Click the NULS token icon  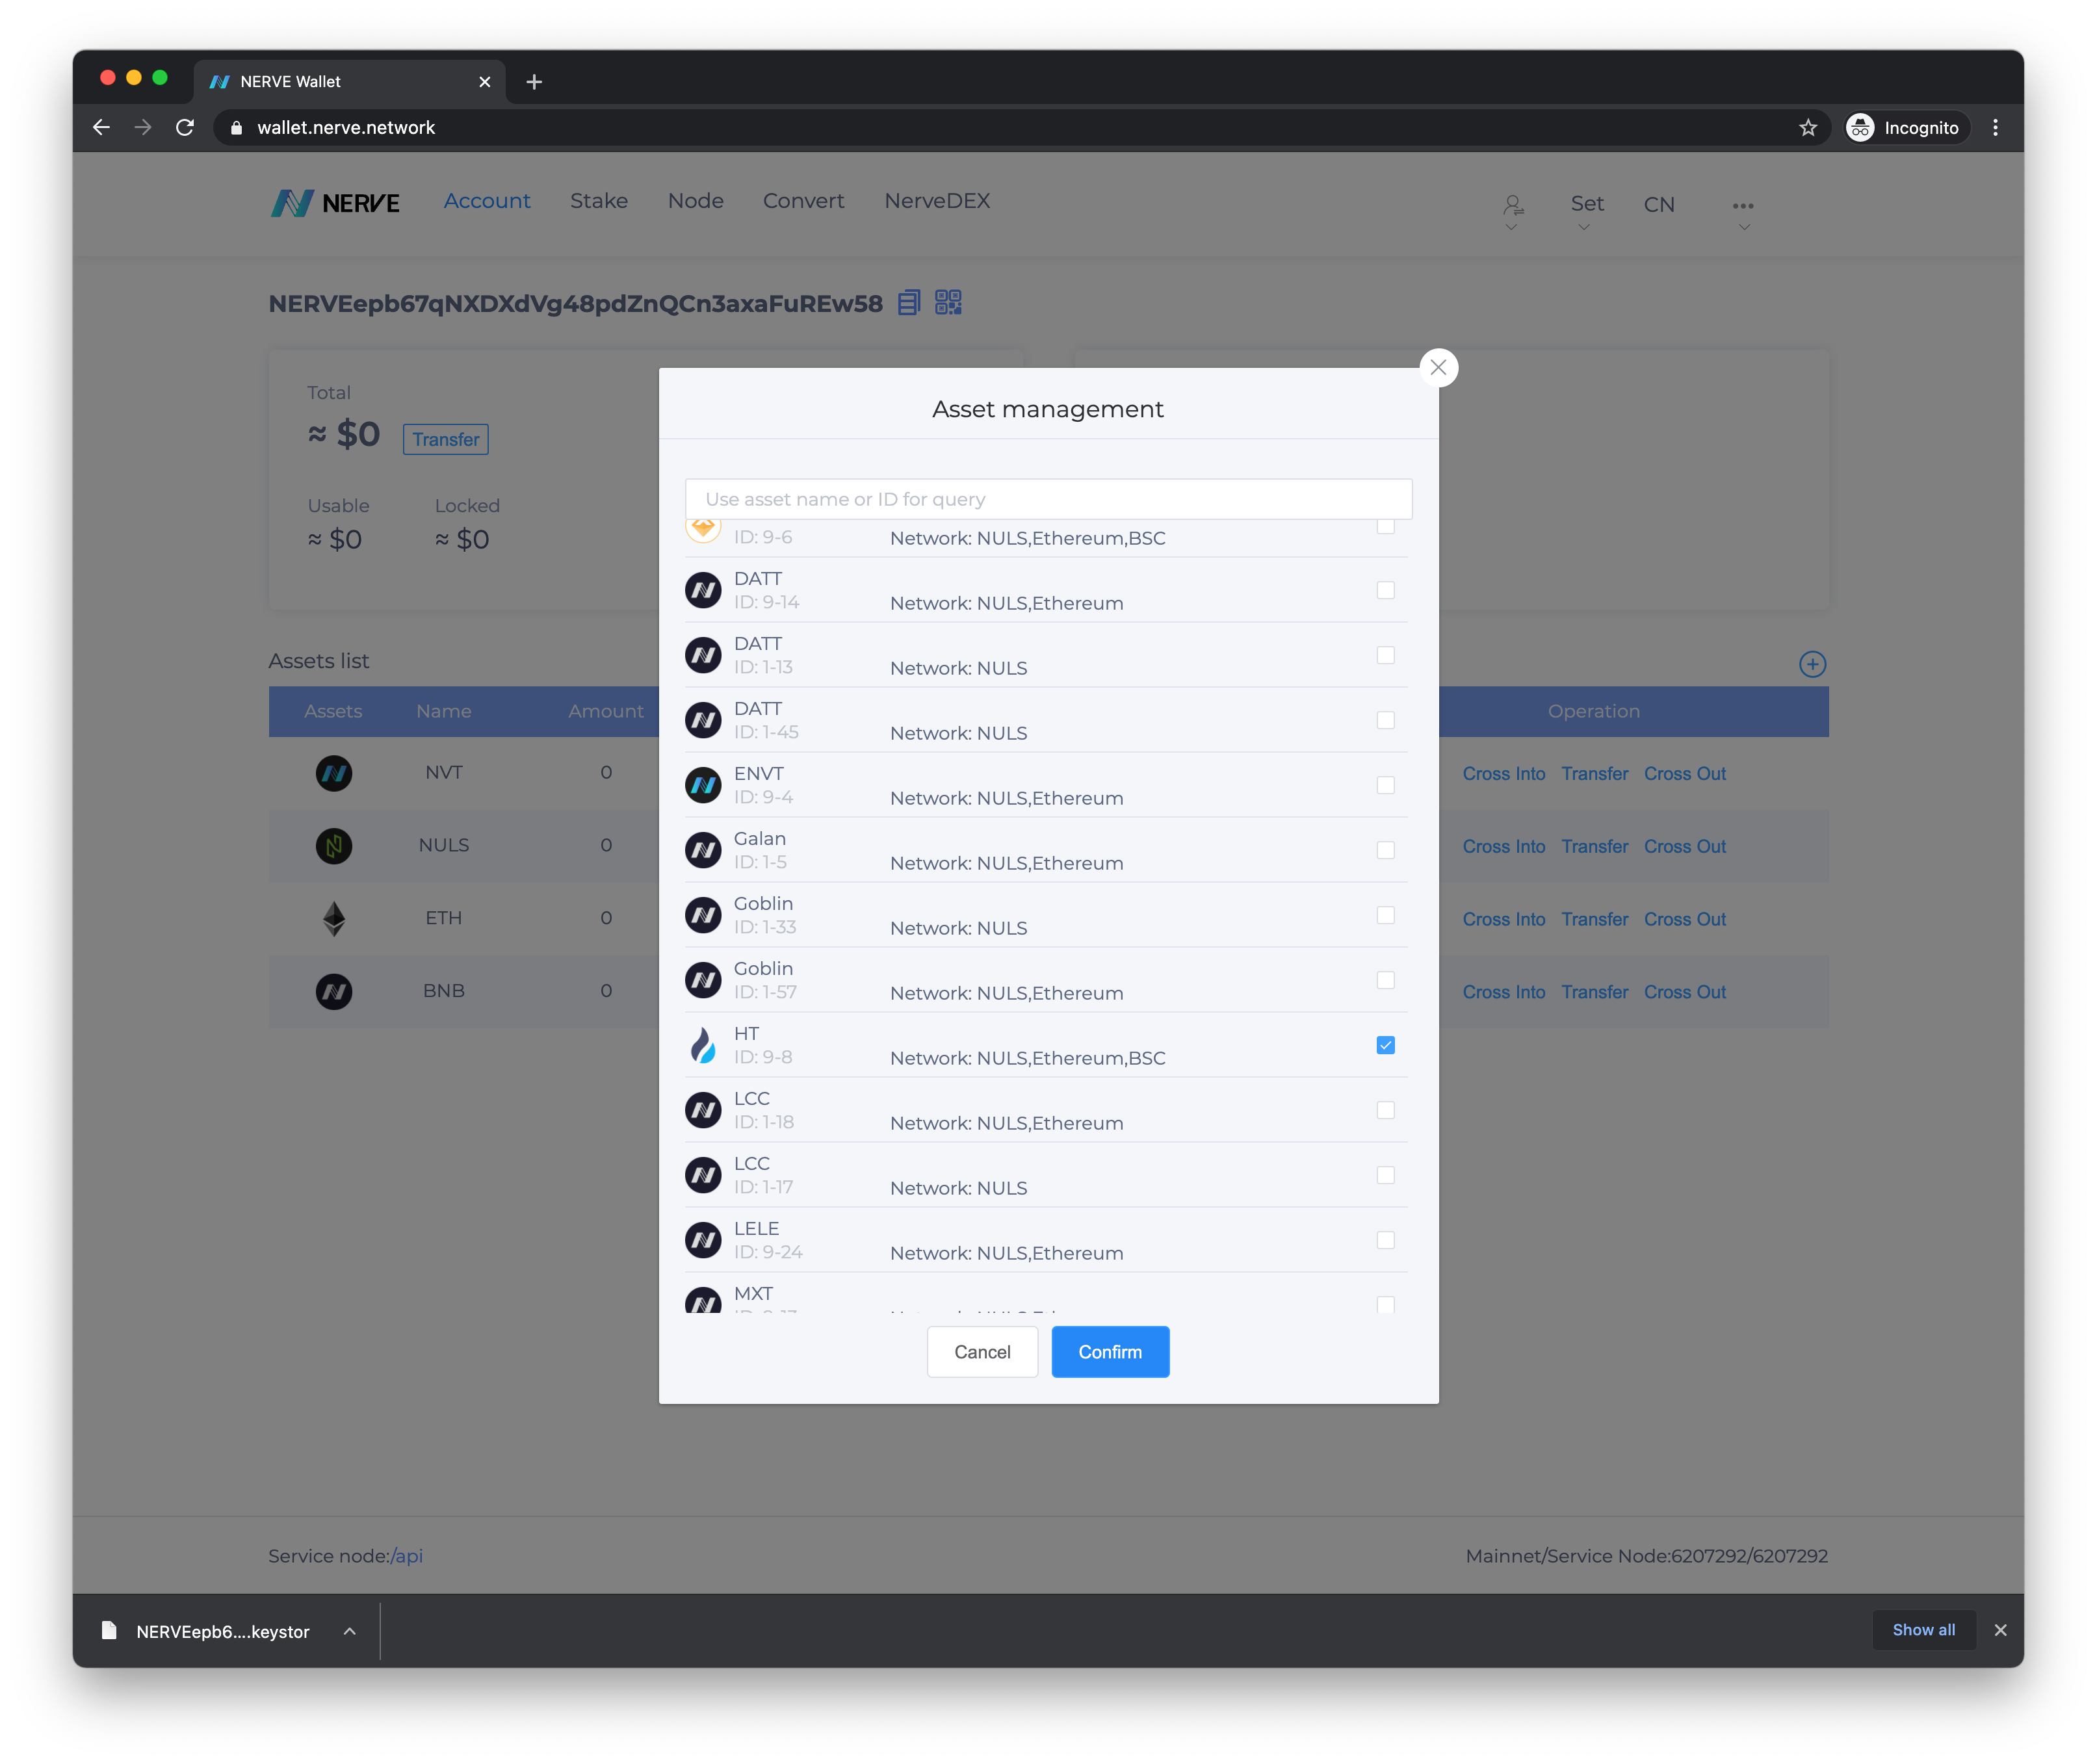click(334, 846)
